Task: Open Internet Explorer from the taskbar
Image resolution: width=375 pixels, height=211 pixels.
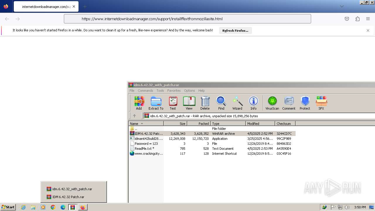Action: click(23, 207)
